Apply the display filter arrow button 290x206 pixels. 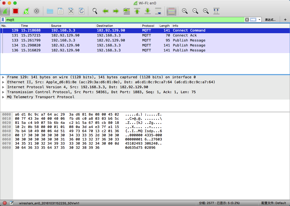253,20
